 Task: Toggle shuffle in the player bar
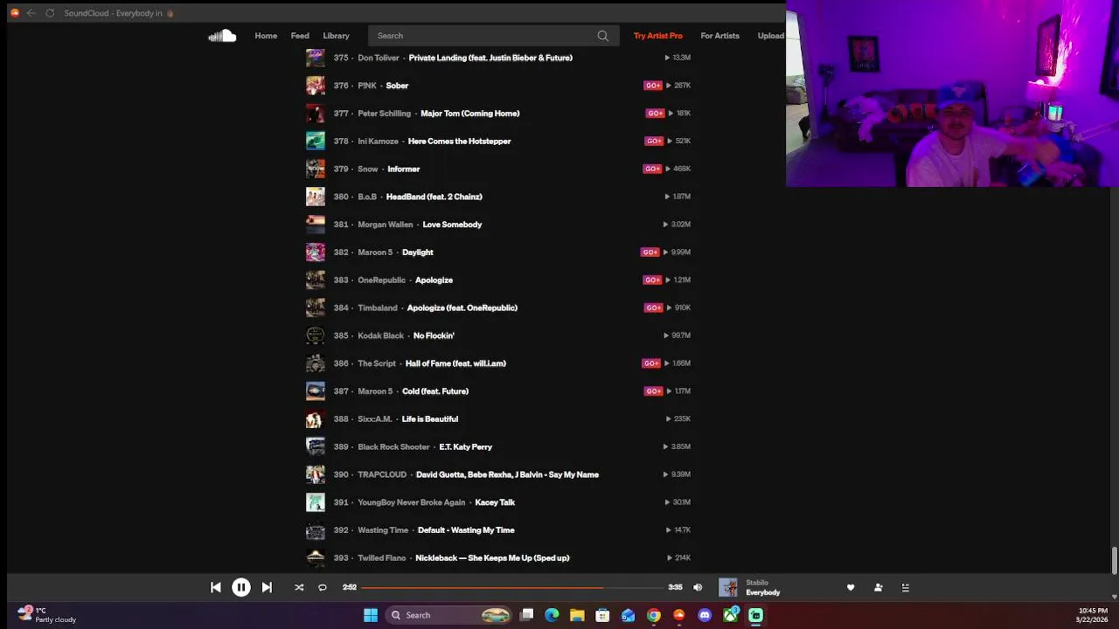[299, 588]
